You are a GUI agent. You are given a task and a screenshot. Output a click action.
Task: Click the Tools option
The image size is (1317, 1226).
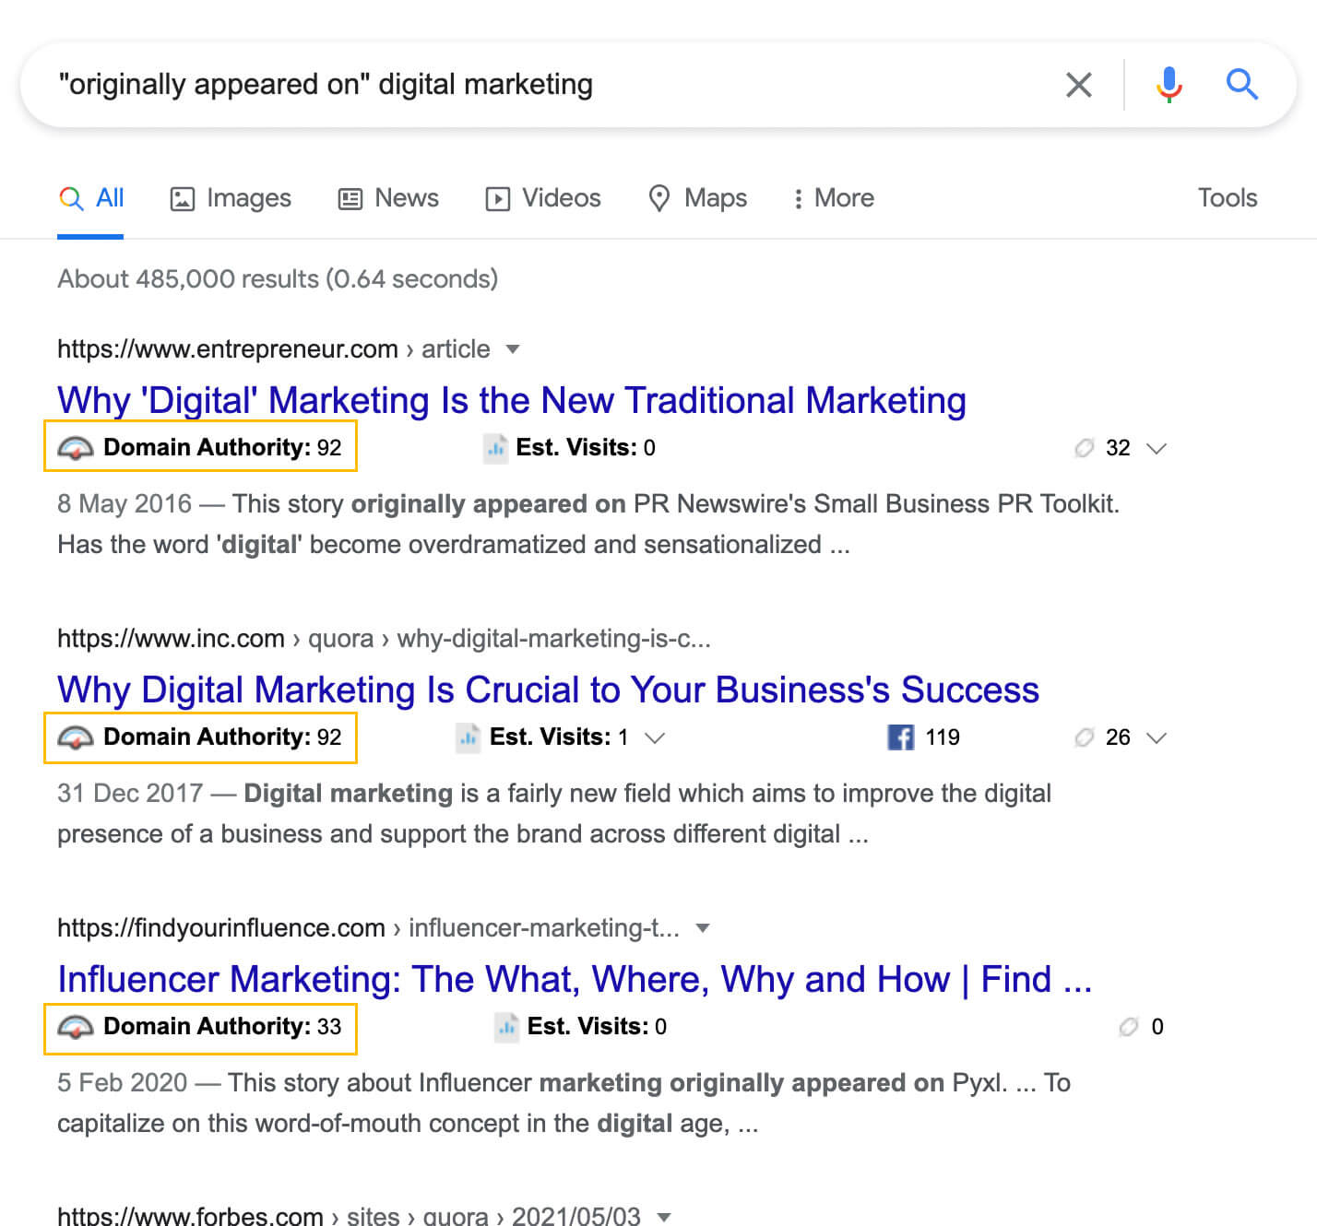point(1227,197)
